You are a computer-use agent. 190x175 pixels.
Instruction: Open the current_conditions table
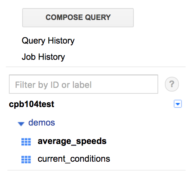74,159
